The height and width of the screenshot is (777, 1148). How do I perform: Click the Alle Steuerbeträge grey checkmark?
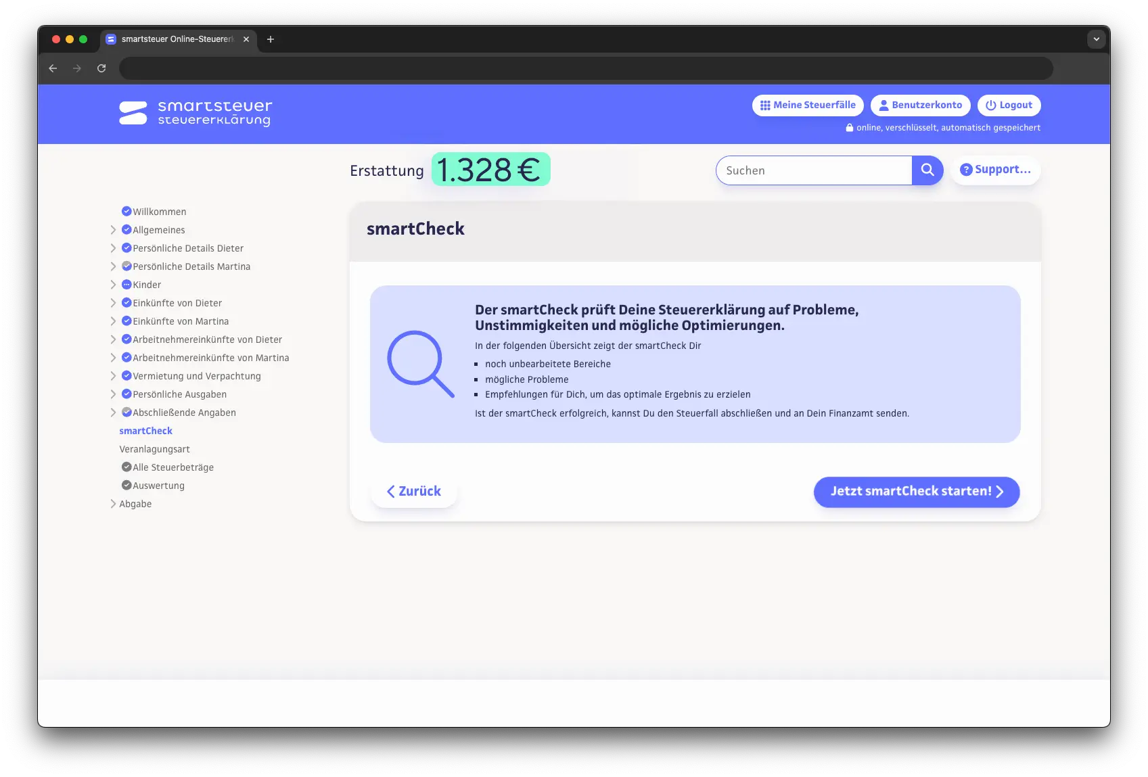pyautogui.click(x=127, y=467)
